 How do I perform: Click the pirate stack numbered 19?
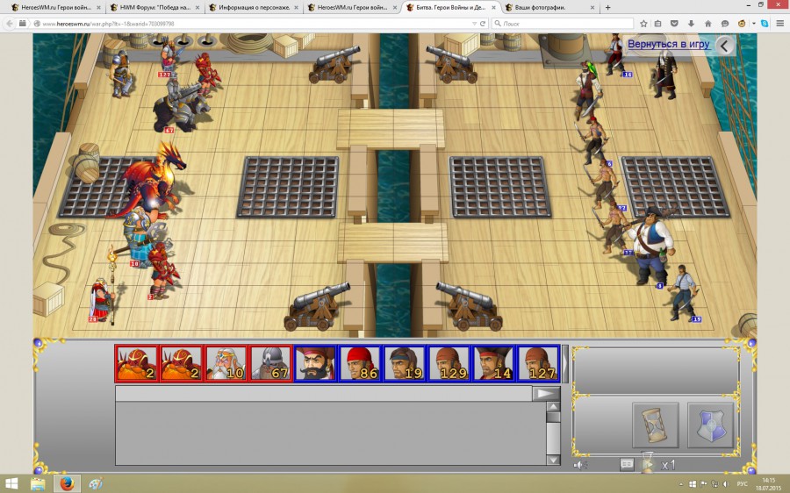coord(684,293)
